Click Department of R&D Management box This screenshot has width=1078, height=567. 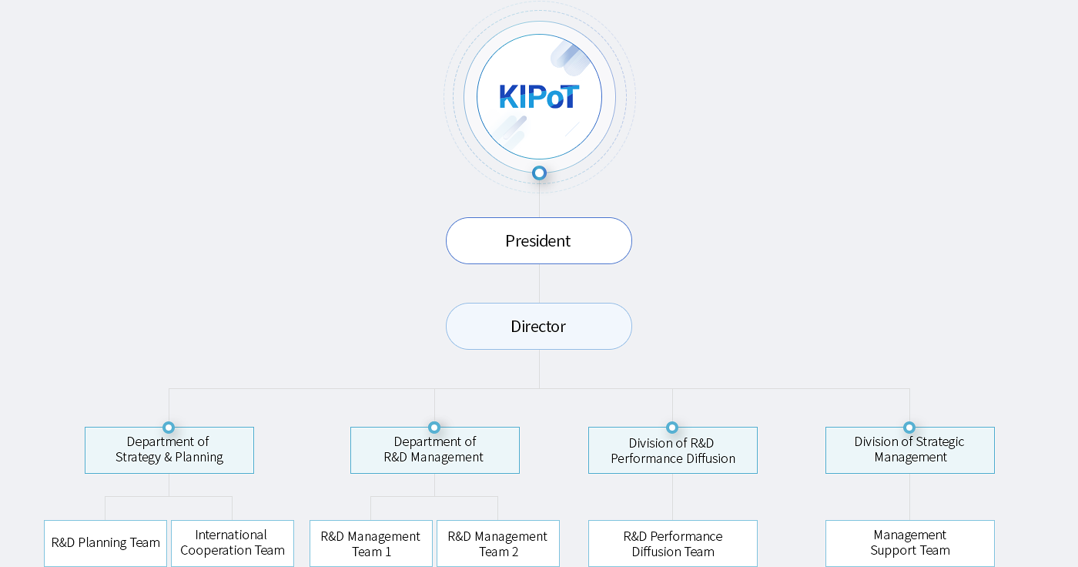435,450
